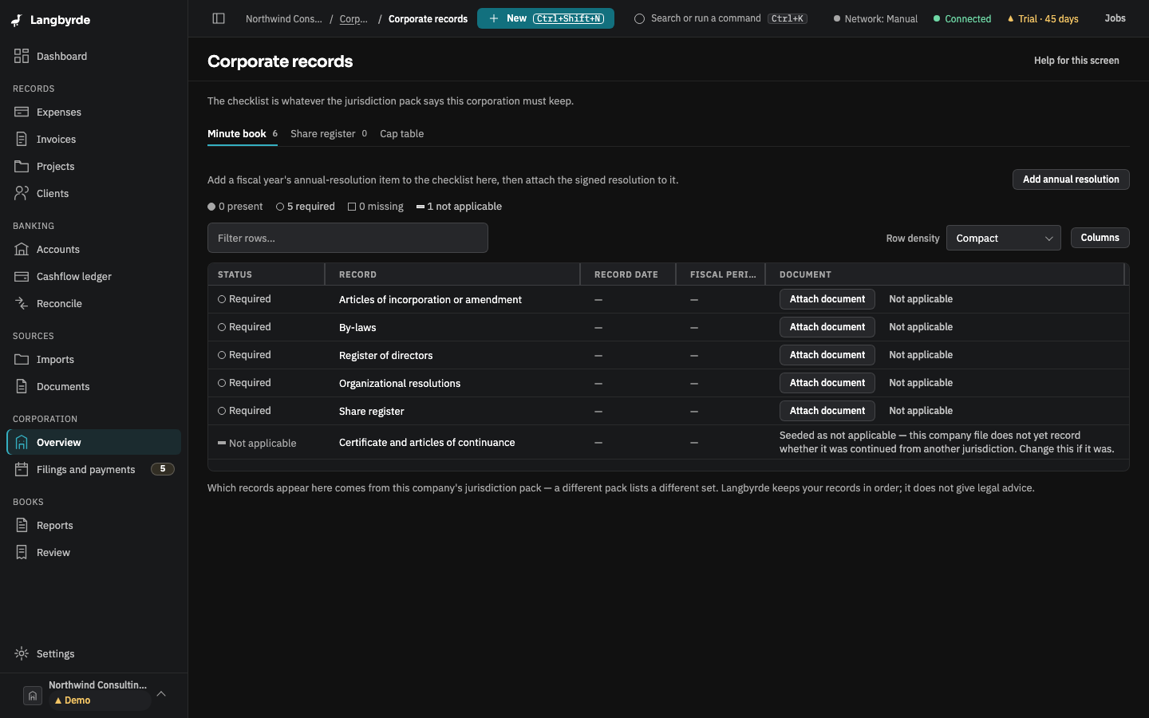Filter by 0 present status
This screenshot has height=718, width=1149.
point(235,207)
